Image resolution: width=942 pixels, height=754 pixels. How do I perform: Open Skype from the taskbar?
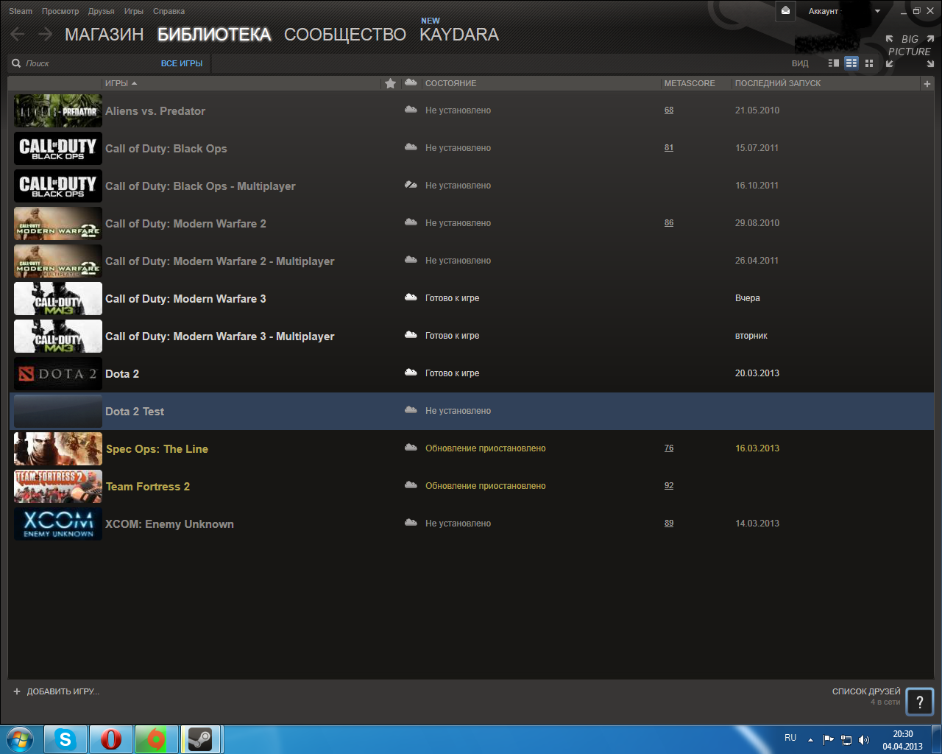(x=65, y=739)
